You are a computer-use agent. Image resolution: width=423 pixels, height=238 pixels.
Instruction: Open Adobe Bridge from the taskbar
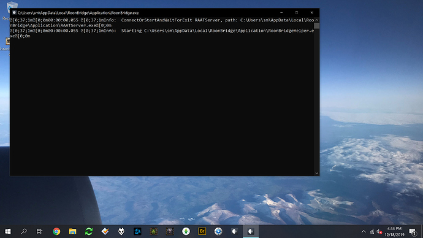(x=202, y=231)
